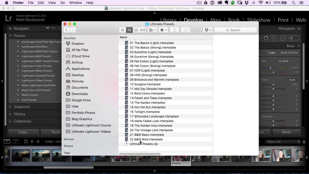Click the Finder horizontal scrollbar
Image resolution: width=309 pixels, height=174 pixels.
pyautogui.click(x=140, y=154)
